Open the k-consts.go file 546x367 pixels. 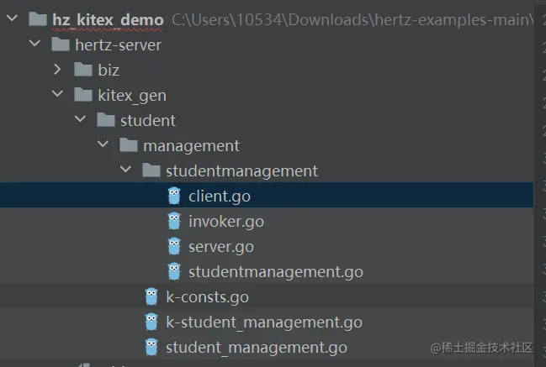(x=207, y=297)
